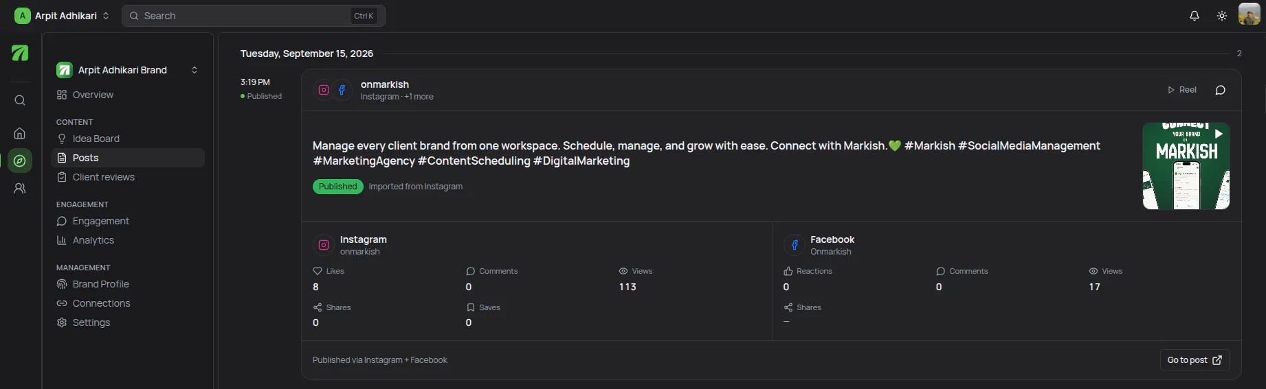1266x389 pixels.
Task: Click Instagram Views value 113
Action: 628,287
